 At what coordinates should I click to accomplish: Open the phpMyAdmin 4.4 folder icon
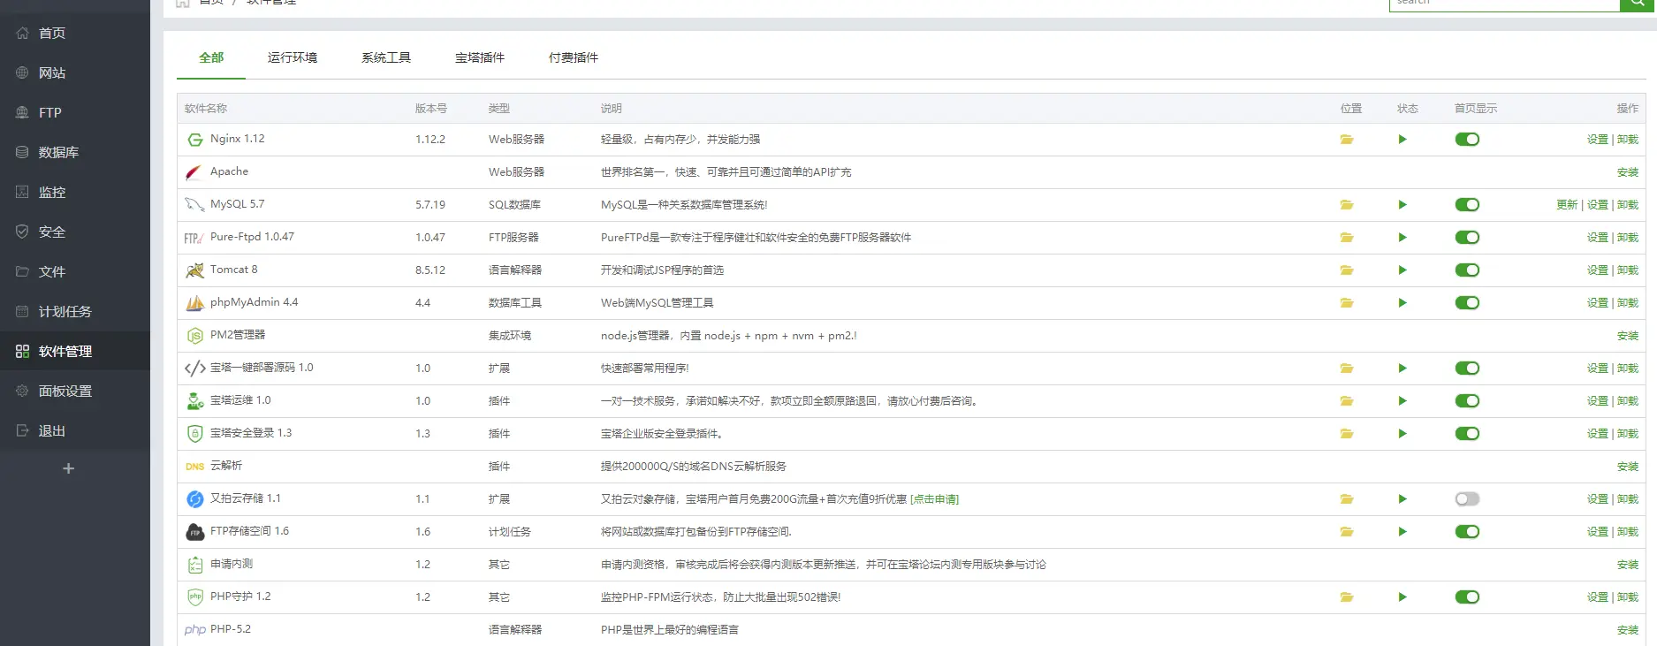[1347, 303]
